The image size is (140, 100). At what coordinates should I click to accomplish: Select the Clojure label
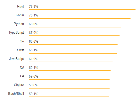click(19, 85)
